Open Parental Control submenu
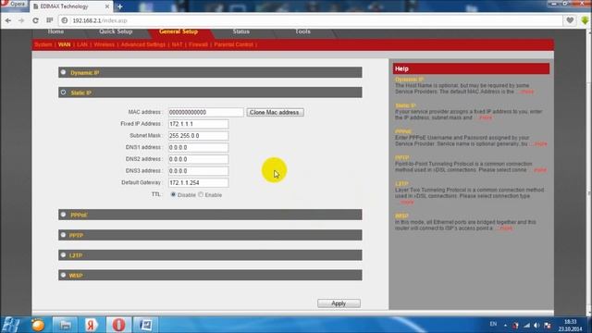 click(233, 44)
